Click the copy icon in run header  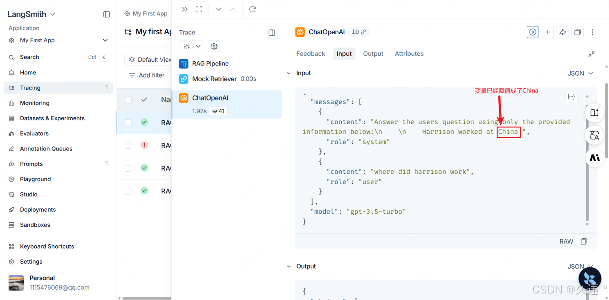(x=578, y=32)
